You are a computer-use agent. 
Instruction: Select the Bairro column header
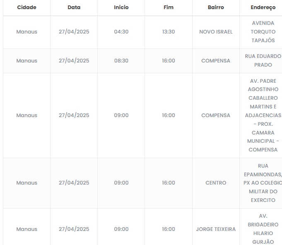(x=216, y=7)
